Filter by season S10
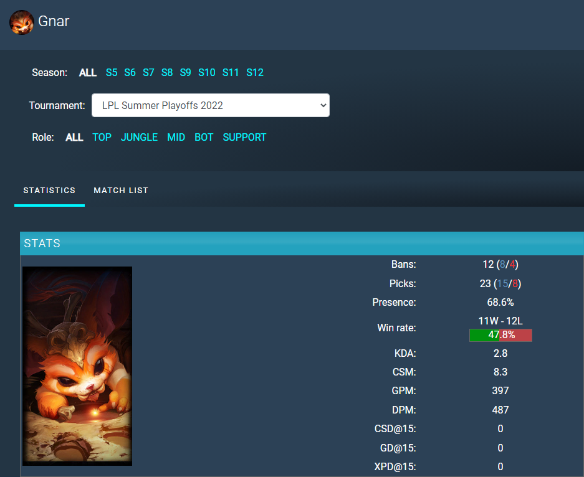Viewport: 584px width, 477px height. click(207, 73)
